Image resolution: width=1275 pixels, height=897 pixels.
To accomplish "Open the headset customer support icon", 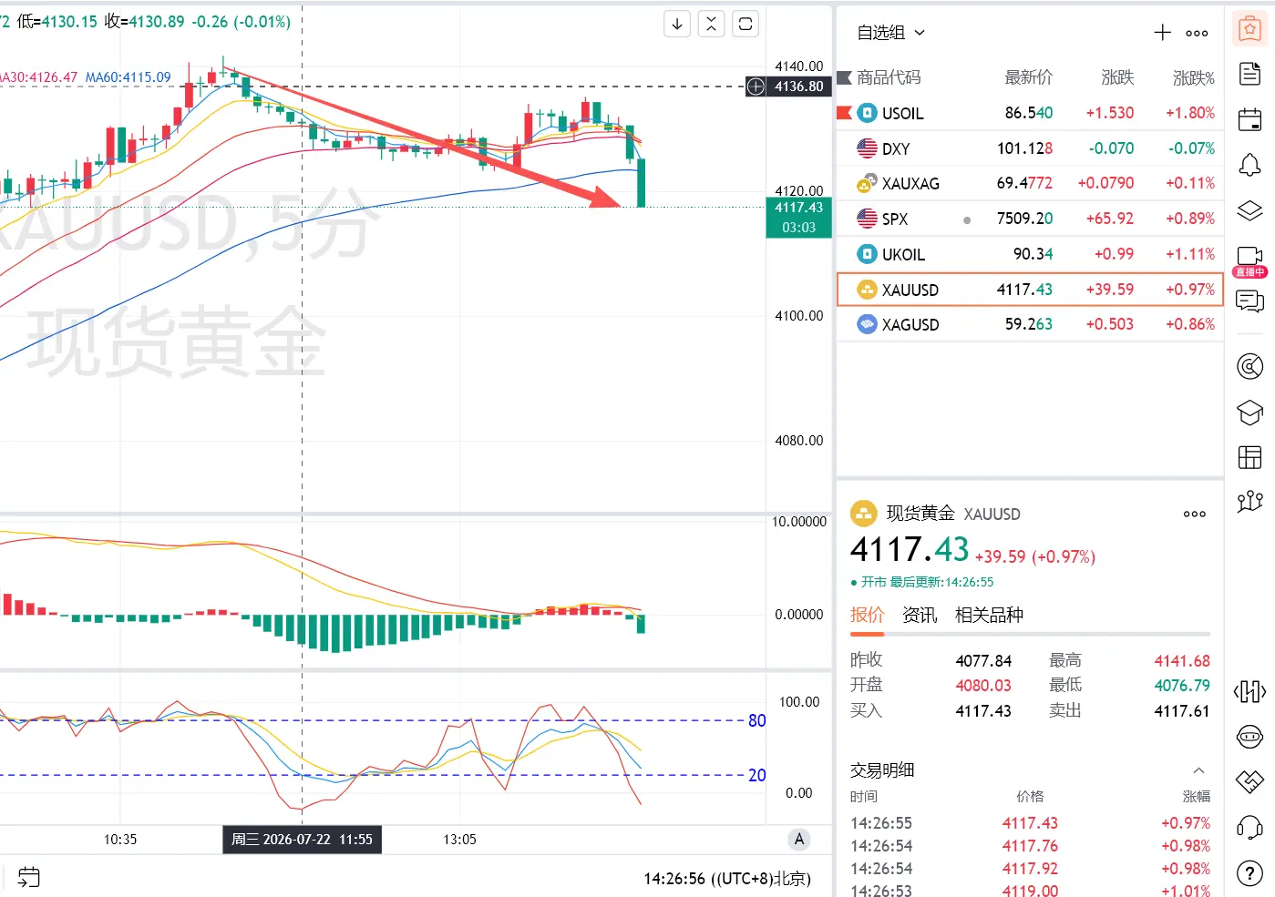I will pyautogui.click(x=1249, y=828).
